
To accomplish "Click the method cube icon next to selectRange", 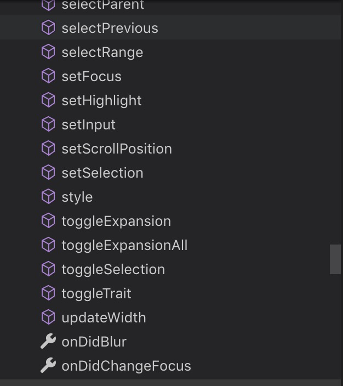I will tap(48, 52).
